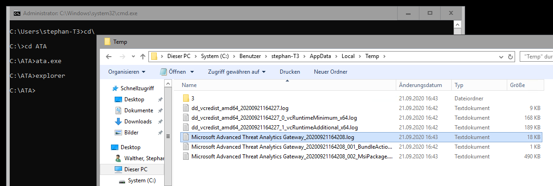This screenshot has width=553, height=186.
Task: Select Benutzer in address breadcrumb
Action: point(251,56)
